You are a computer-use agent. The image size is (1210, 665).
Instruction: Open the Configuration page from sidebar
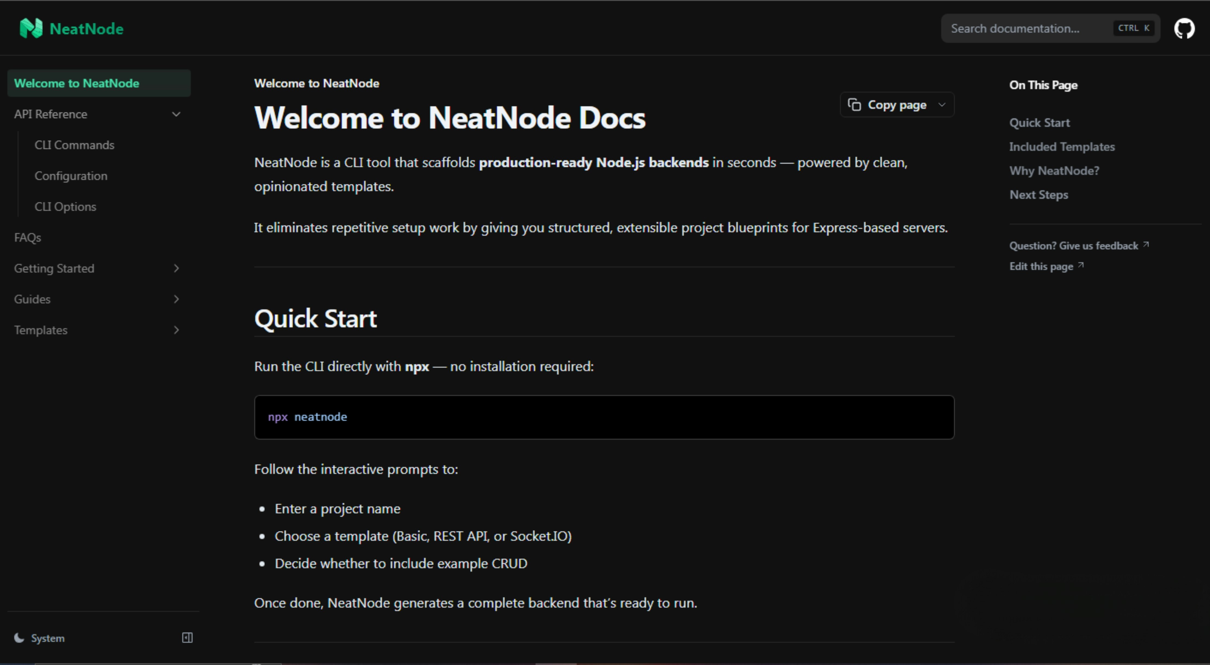(x=71, y=176)
